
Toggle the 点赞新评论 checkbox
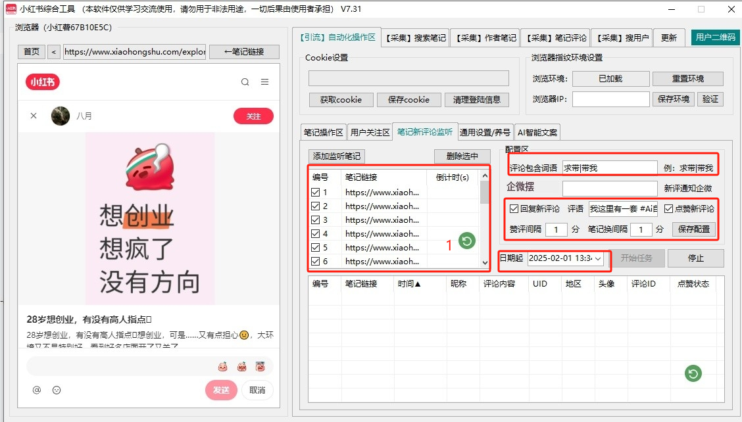click(x=668, y=209)
